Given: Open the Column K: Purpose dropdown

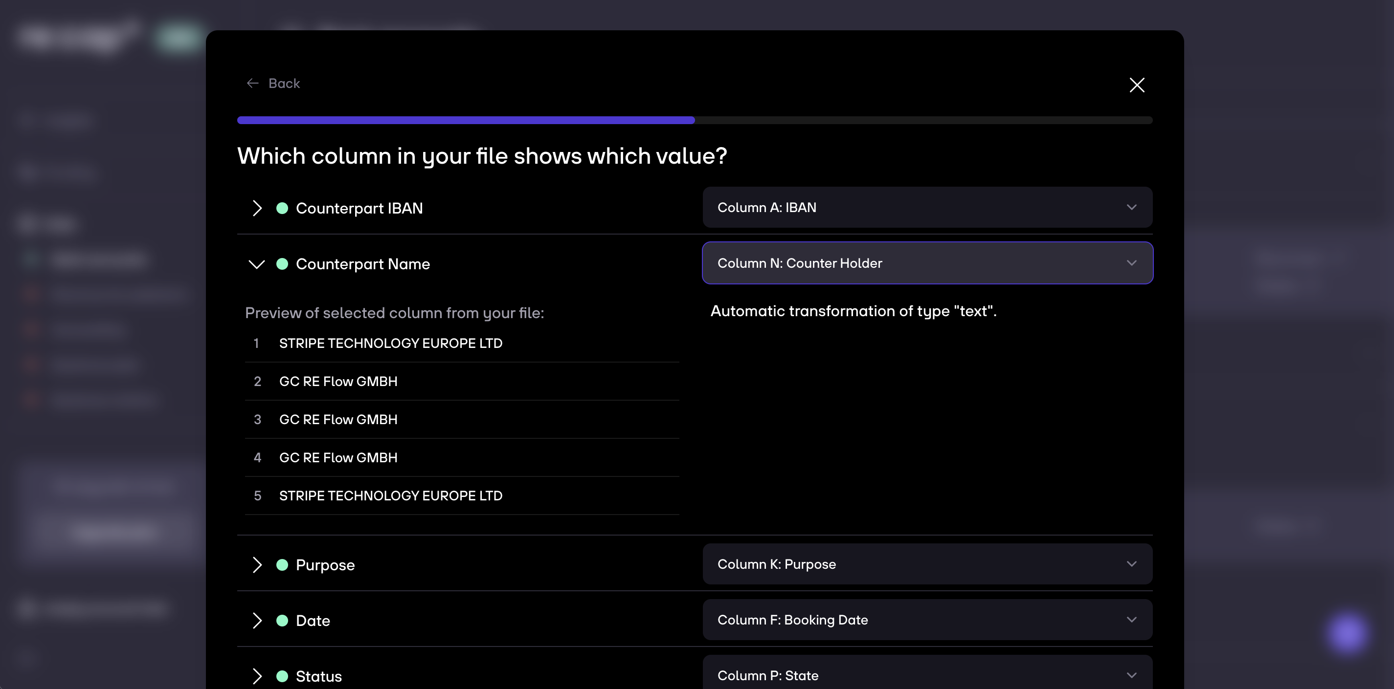Looking at the screenshot, I should 927,564.
